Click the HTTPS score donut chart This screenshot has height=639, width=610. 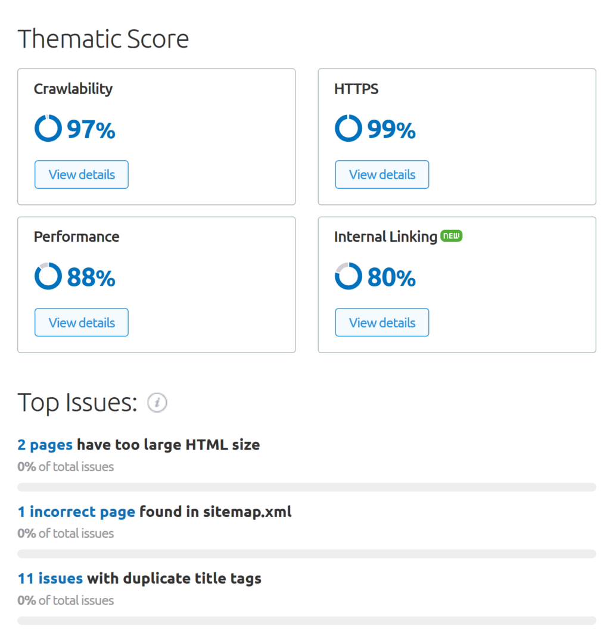point(348,127)
